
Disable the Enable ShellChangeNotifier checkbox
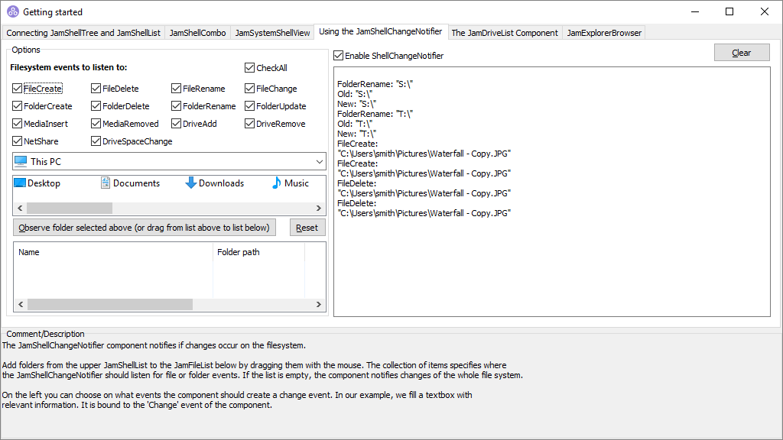[x=336, y=55]
